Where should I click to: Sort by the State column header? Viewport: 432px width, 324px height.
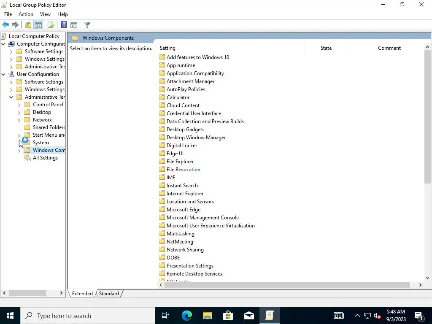[326, 48]
